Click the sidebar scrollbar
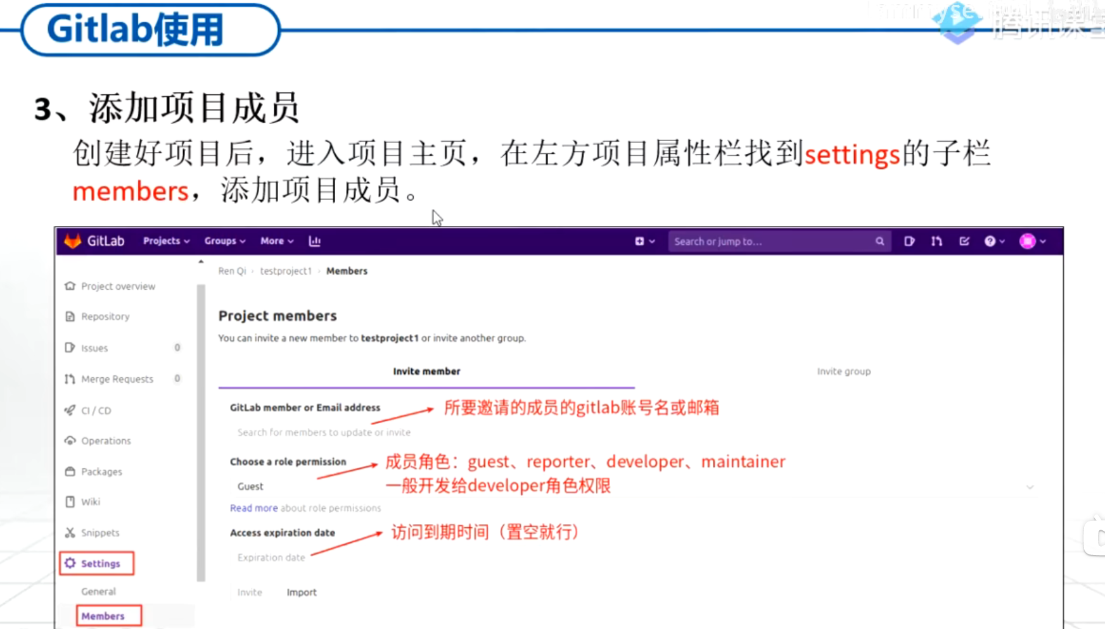Viewport: 1105px width, 629px height. [x=201, y=433]
